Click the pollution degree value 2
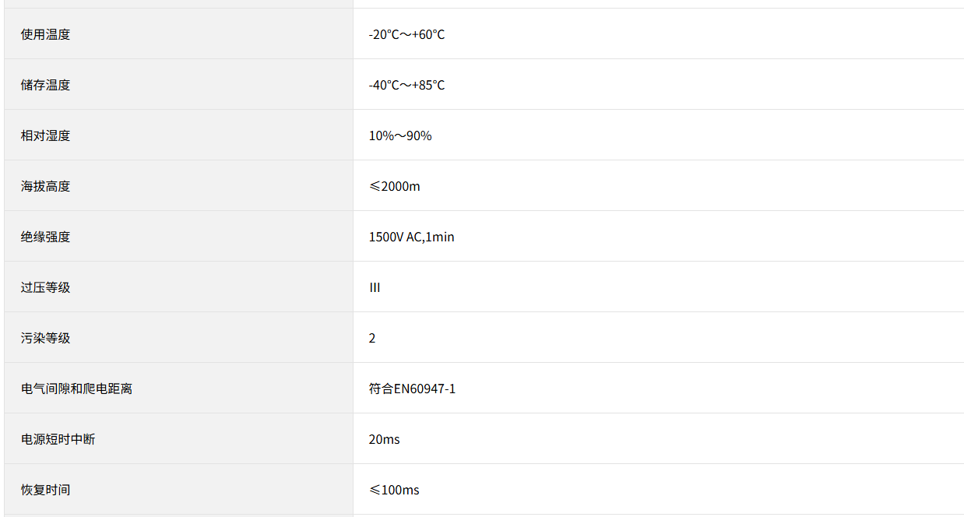Screen dimensions: 964x517 (372, 338)
